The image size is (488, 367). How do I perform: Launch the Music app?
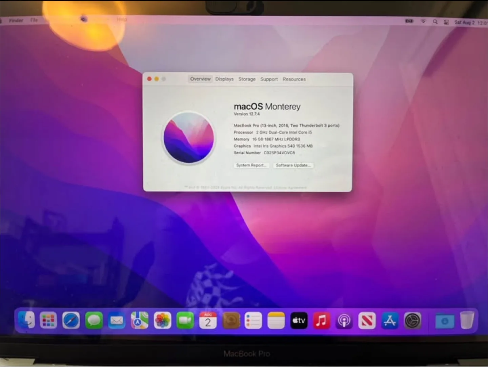pyautogui.click(x=322, y=321)
